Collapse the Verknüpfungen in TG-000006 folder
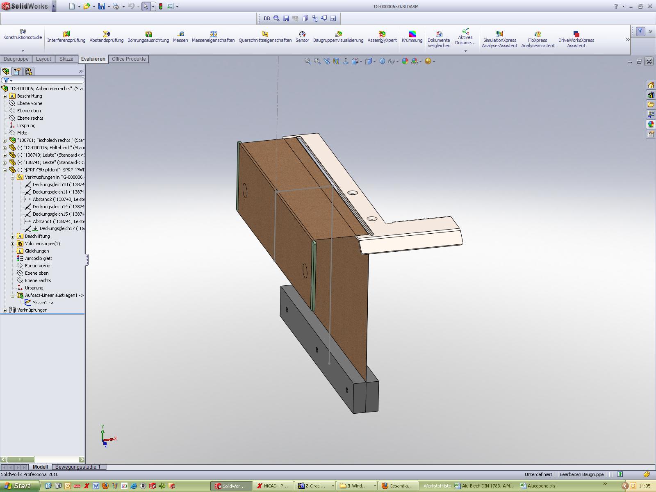Screen dimensions: 656x492 click(x=13, y=178)
